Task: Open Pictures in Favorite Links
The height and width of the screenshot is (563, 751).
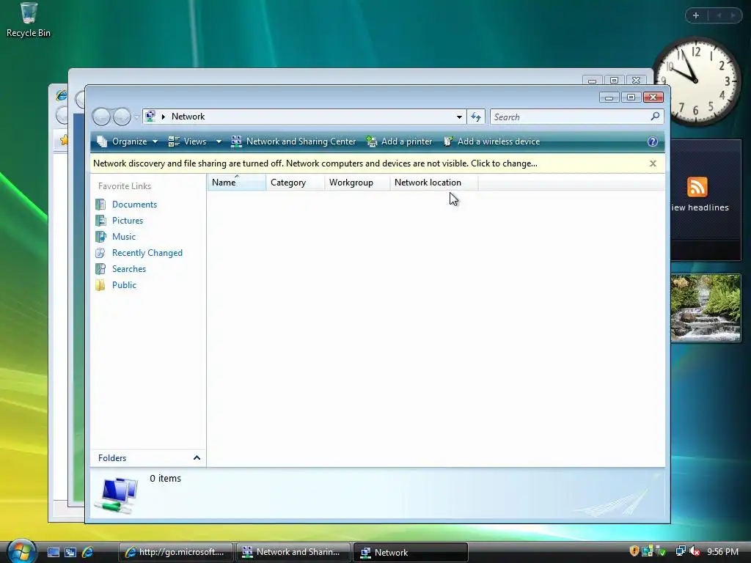Action: point(128,221)
